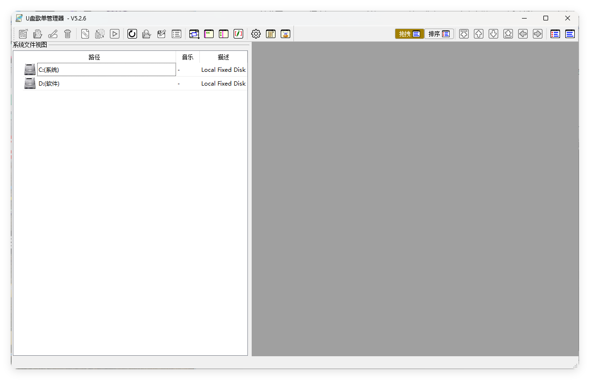Click the trash can delete icon

pos(68,34)
